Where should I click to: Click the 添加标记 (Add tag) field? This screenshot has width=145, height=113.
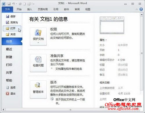pos(123,70)
